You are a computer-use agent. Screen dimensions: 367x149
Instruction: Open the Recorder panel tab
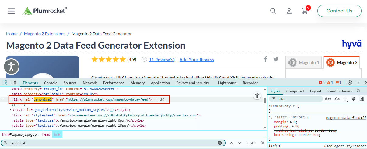pyautogui.click(x=250, y=83)
